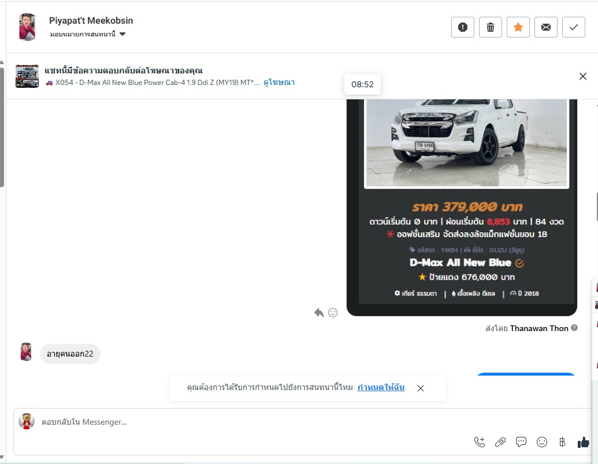Open emoji picker in reply box
The image size is (598, 464).
pos(542,442)
